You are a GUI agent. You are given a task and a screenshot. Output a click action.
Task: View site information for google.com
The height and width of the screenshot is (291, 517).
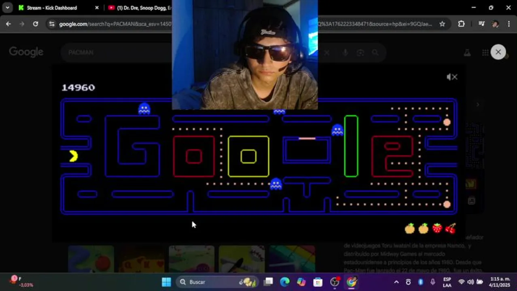(51, 24)
